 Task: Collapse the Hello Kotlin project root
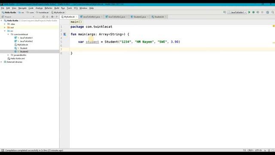pos(2,21)
